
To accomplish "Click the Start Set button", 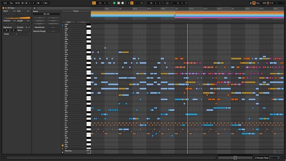I will pos(14,11).
